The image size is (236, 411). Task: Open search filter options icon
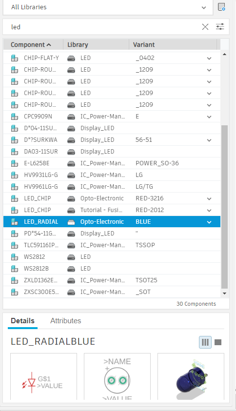(x=220, y=27)
